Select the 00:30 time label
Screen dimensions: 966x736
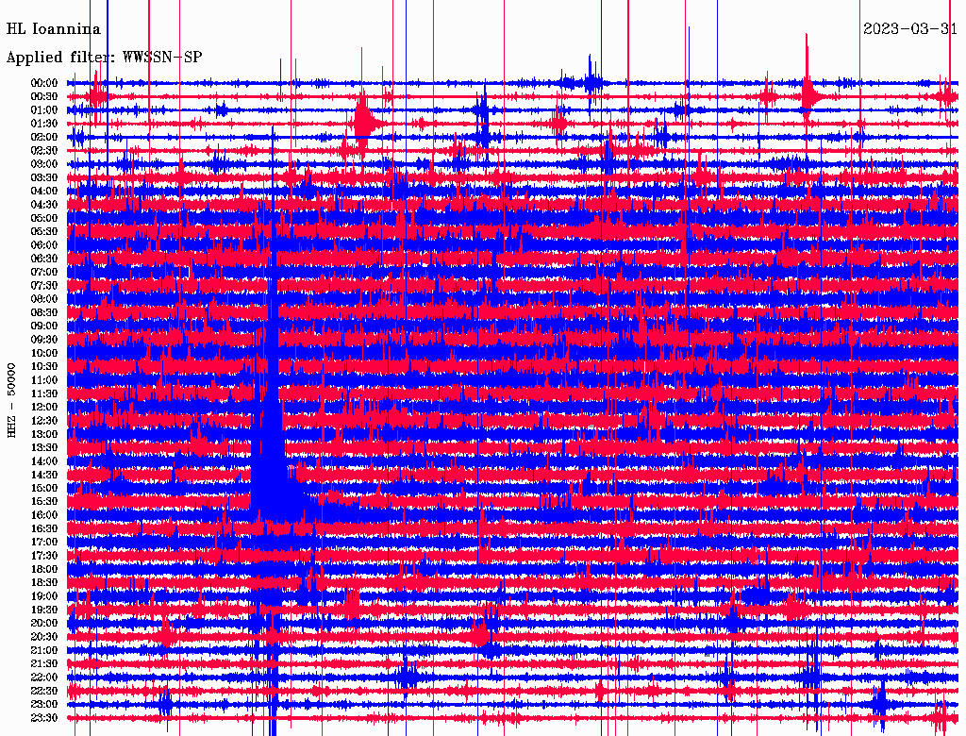[x=44, y=96]
